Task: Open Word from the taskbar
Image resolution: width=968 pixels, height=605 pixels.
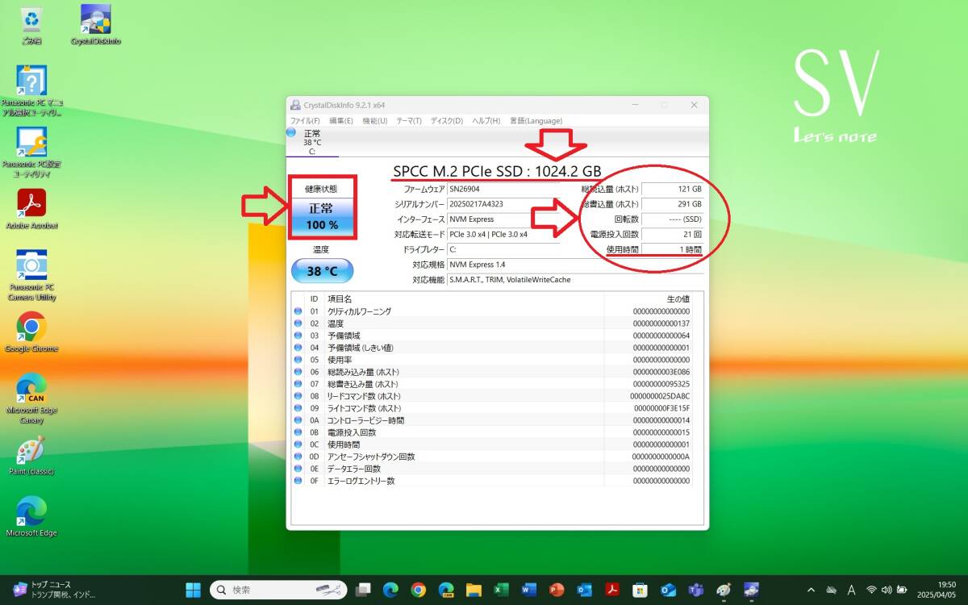Action: (x=528, y=590)
